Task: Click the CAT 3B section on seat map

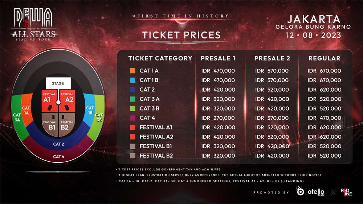Action: 99,117
